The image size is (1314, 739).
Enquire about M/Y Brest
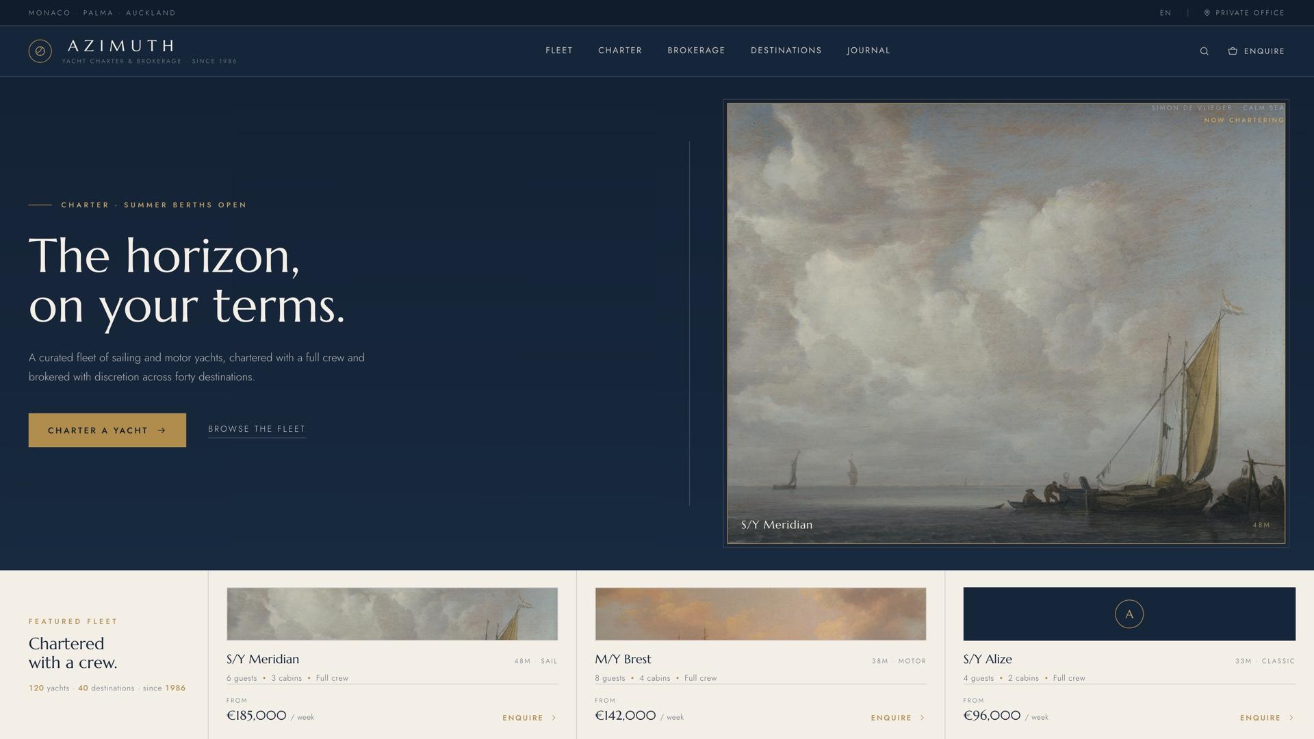pos(897,718)
